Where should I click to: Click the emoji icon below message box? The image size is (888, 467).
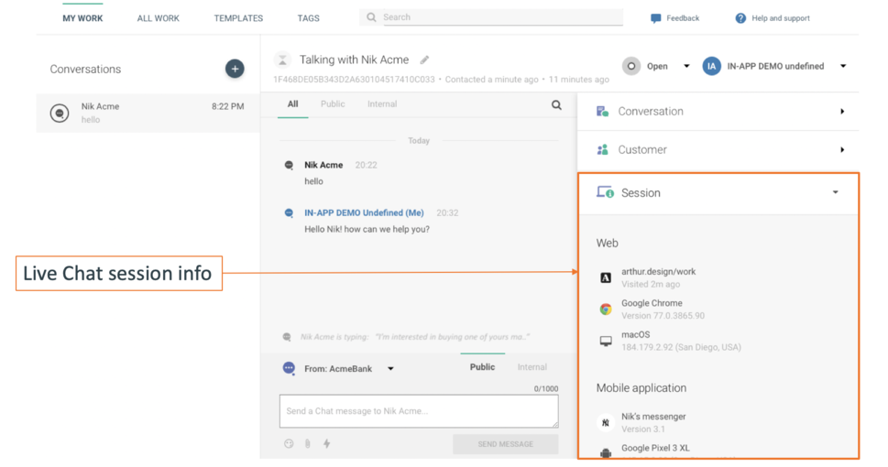pyautogui.click(x=289, y=444)
